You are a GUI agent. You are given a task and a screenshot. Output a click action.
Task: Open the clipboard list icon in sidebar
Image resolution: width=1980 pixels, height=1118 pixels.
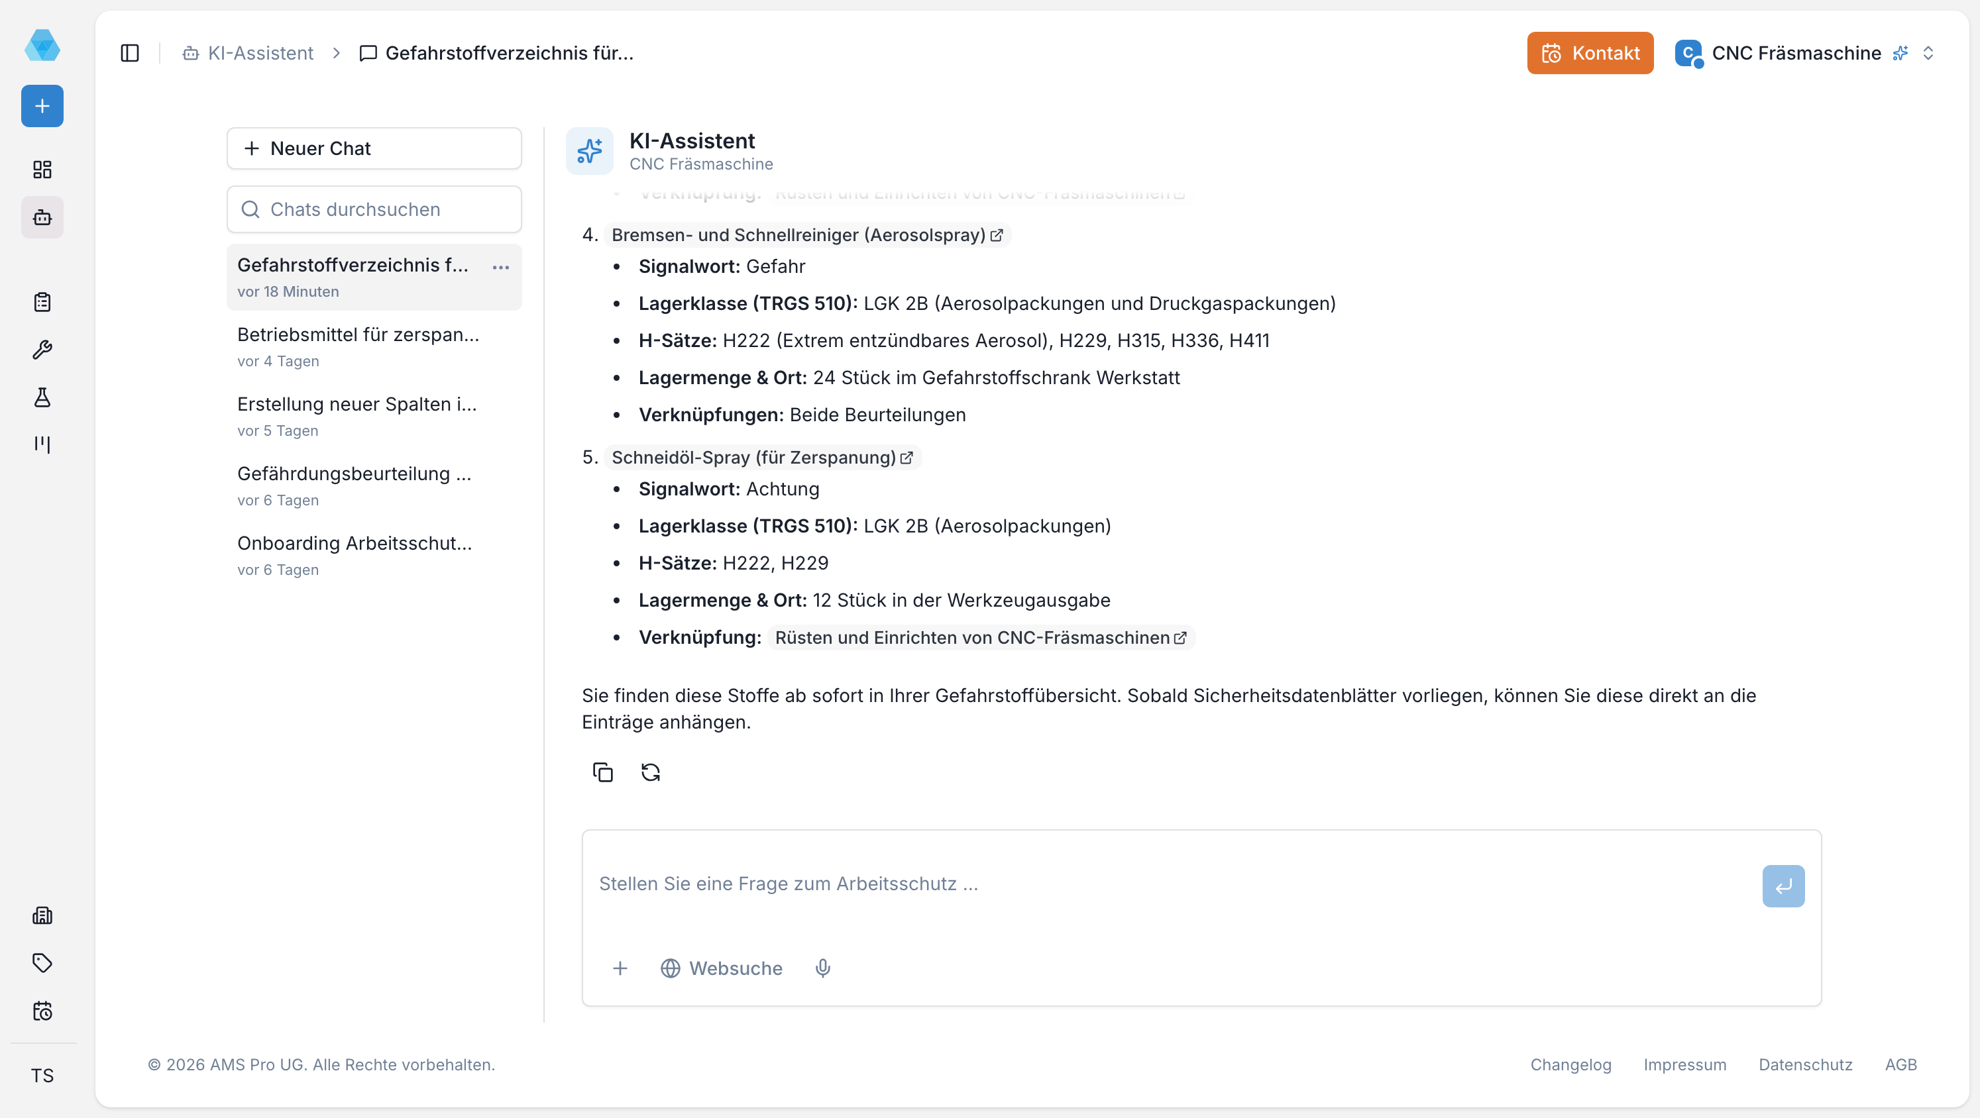(42, 302)
